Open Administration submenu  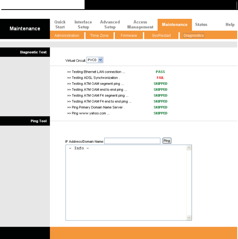click(67, 36)
